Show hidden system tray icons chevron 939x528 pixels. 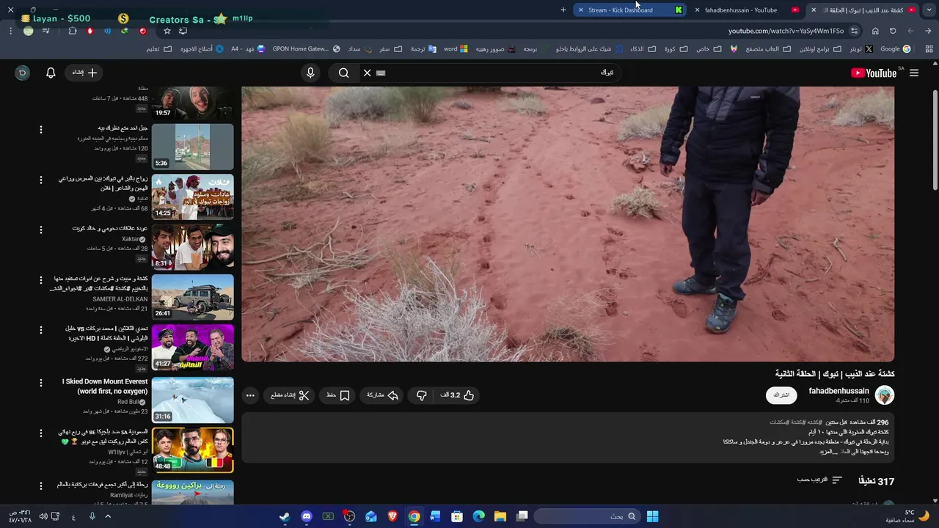click(108, 516)
